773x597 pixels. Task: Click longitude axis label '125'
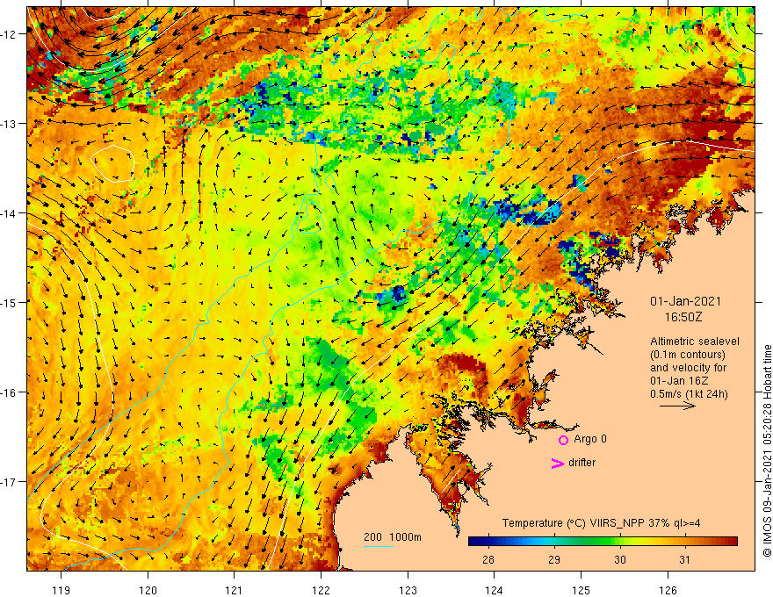[581, 590]
